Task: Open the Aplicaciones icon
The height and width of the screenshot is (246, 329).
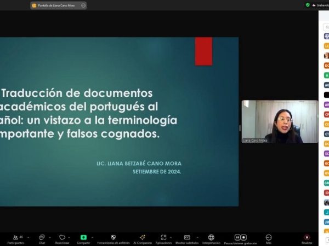Action: click(x=163, y=237)
